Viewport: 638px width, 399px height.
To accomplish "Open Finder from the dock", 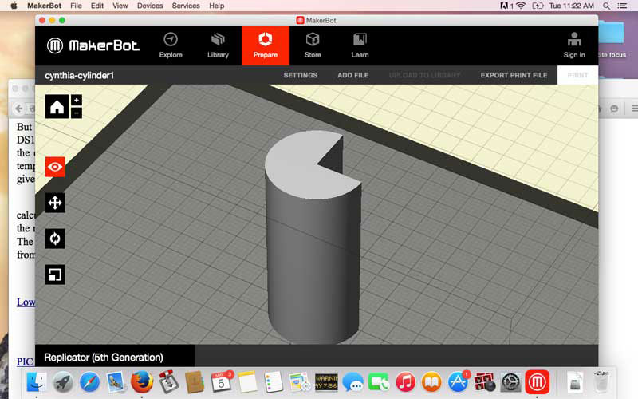I will coord(37,382).
